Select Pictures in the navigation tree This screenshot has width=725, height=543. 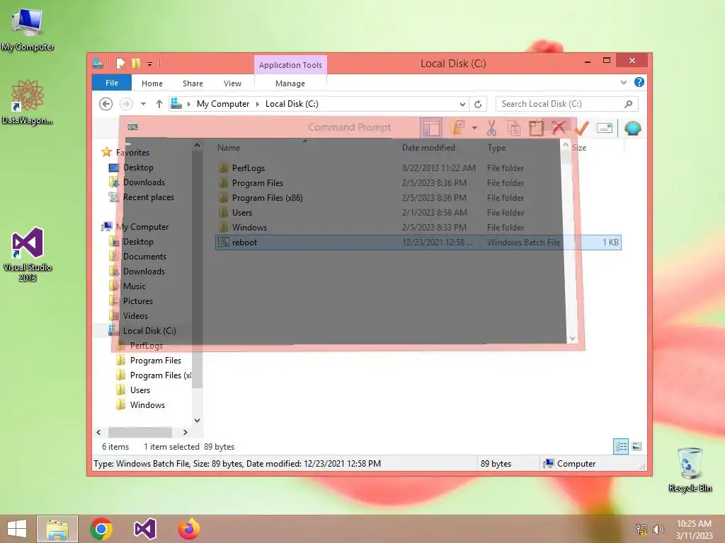[138, 301]
